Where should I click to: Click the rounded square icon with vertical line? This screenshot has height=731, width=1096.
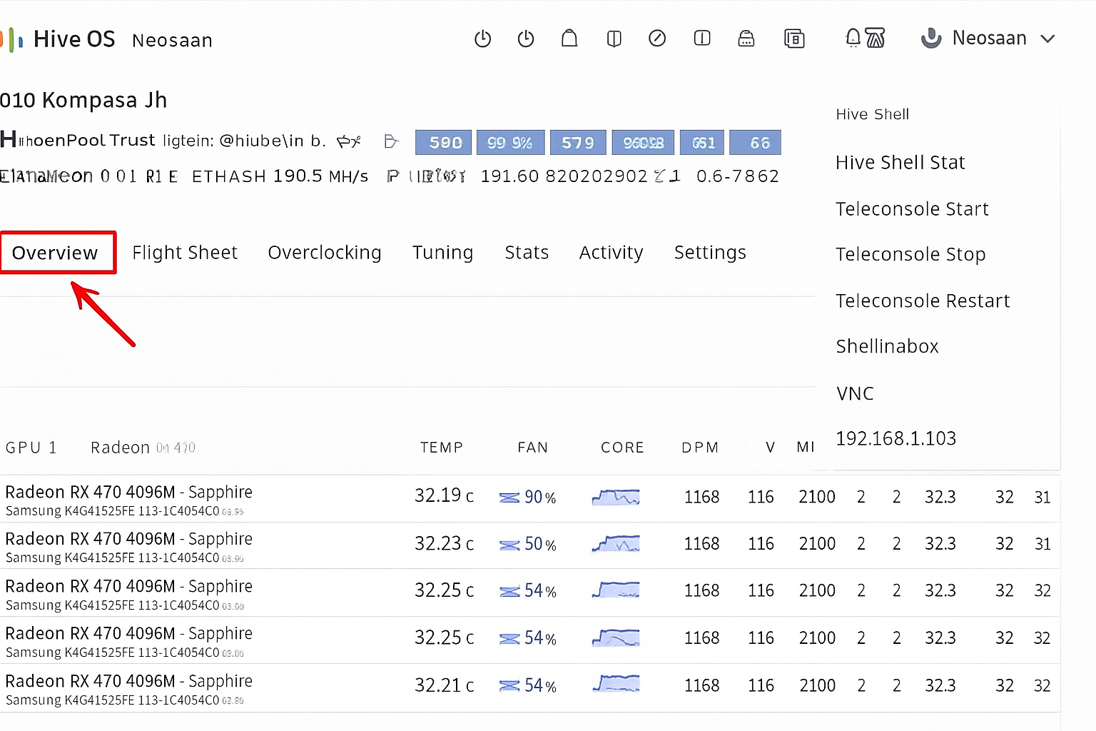[702, 38]
